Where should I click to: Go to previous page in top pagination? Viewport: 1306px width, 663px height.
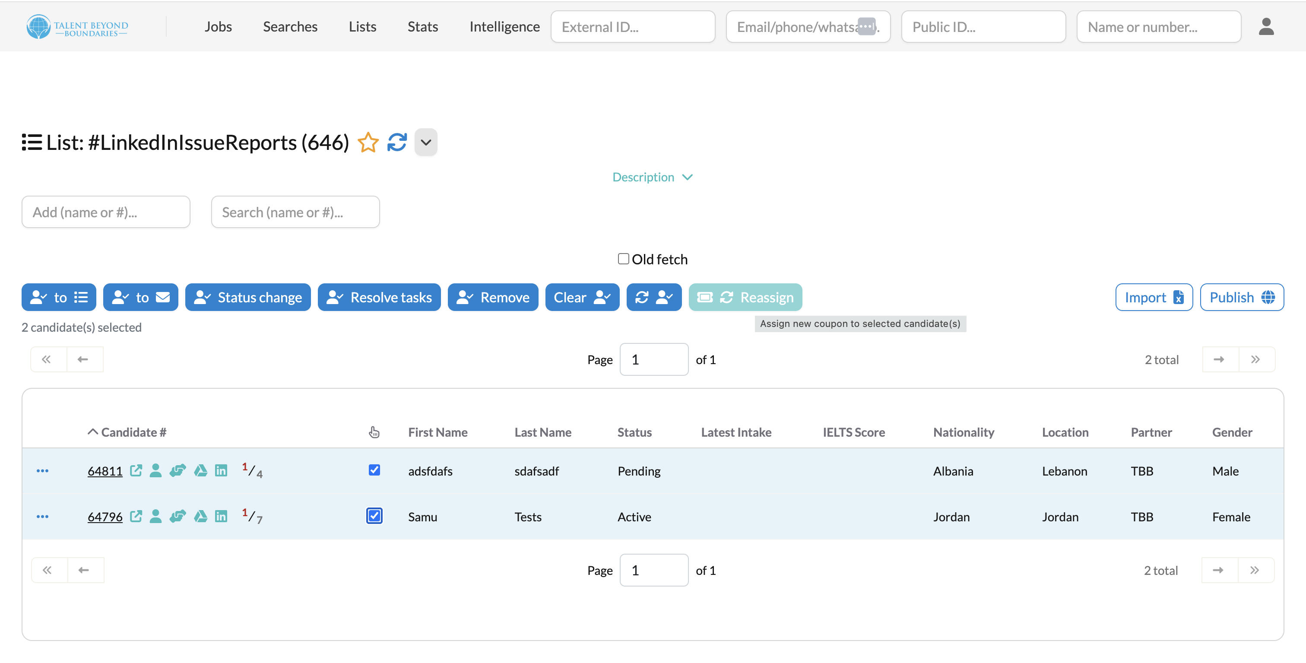coord(85,359)
